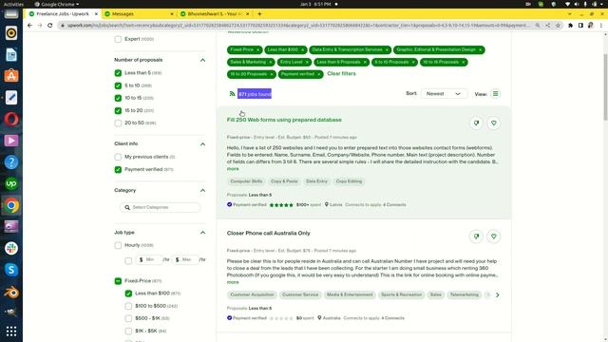Open the Opera browser from the dock
The width and height of the screenshot is (608, 342).
tap(11, 119)
